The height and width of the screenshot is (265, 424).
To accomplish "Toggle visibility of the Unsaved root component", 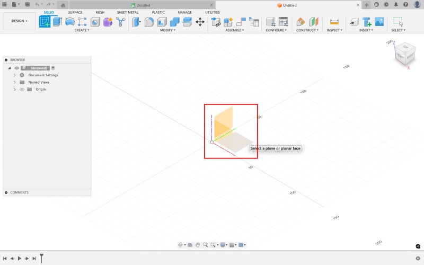I will click(x=17, y=68).
